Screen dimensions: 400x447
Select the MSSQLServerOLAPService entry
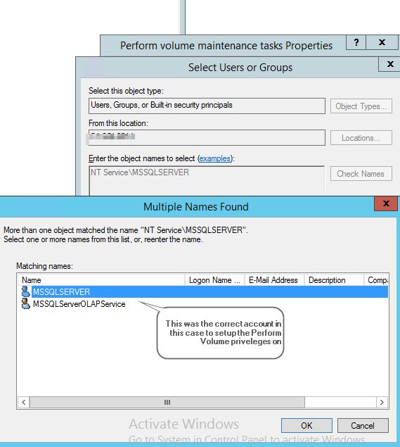coord(79,304)
